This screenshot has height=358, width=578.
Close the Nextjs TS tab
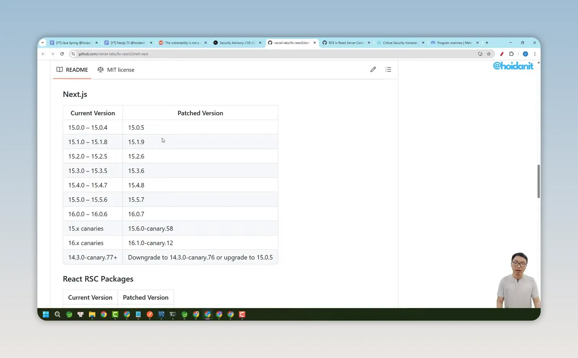pyautogui.click(x=151, y=42)
